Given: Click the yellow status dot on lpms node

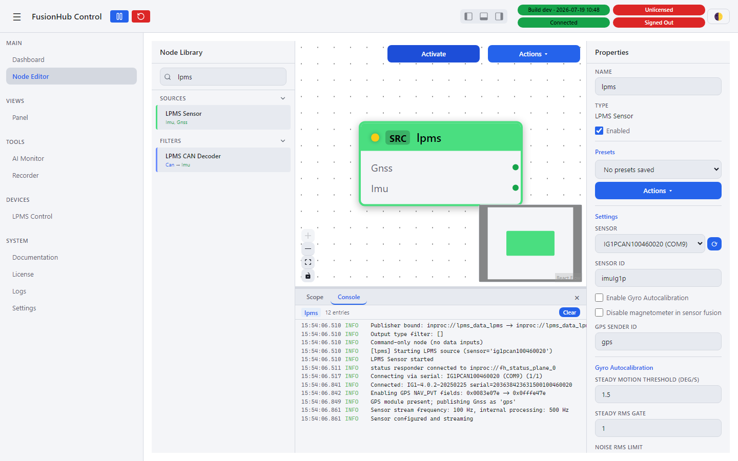Looking at the screenshot, I should [x=375, y=137].
